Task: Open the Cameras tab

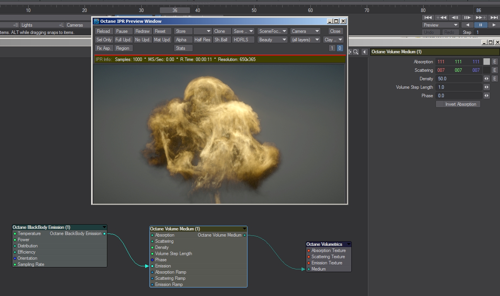Action: pos(75,25)
